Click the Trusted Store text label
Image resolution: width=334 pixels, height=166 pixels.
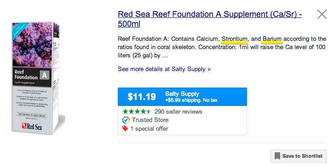[150, 120]
